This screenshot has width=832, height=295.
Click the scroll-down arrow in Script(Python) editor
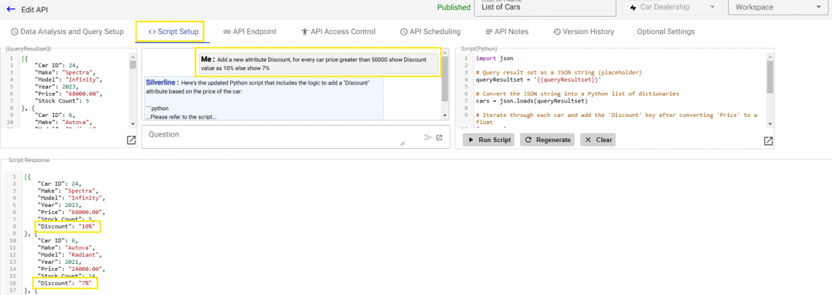770,124
